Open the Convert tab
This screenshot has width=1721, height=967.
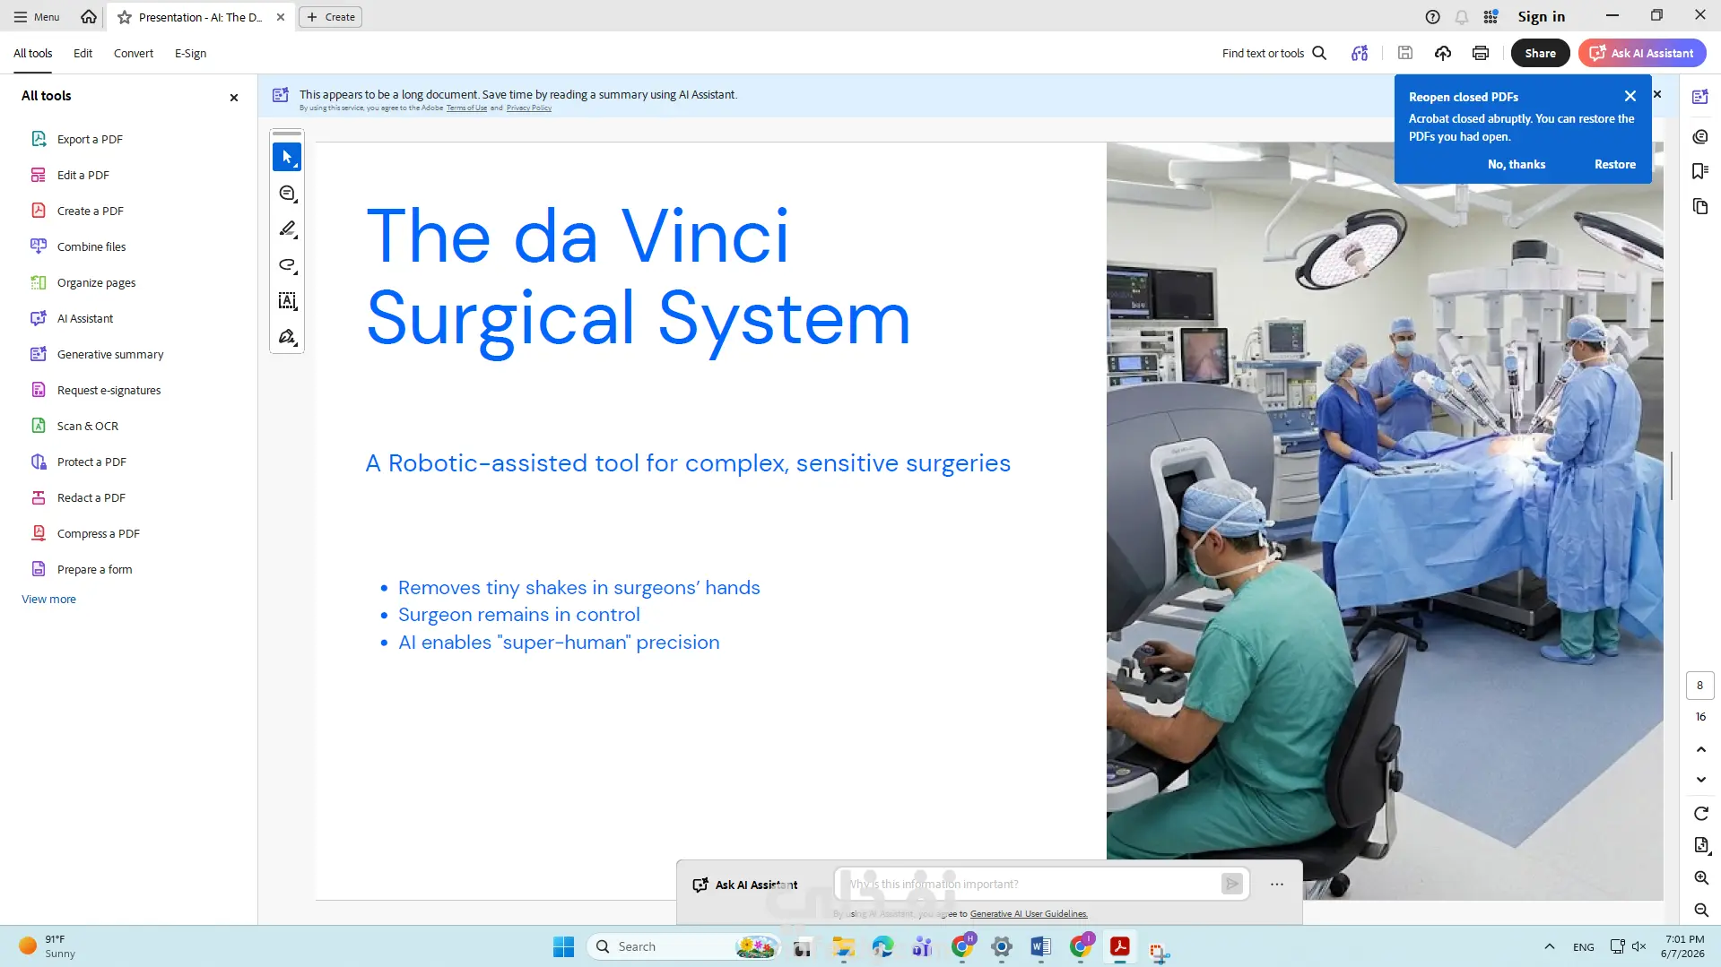(134, 53)
